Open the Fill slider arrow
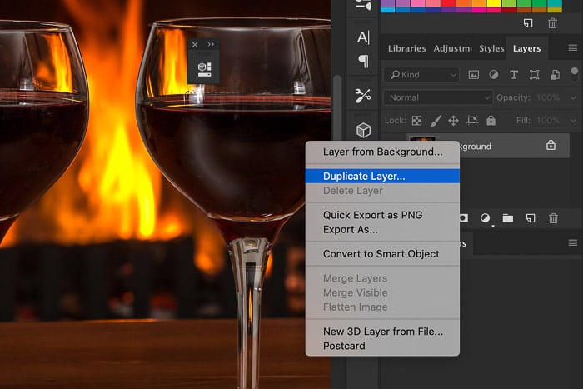583x389 pixels. [573, 121]
